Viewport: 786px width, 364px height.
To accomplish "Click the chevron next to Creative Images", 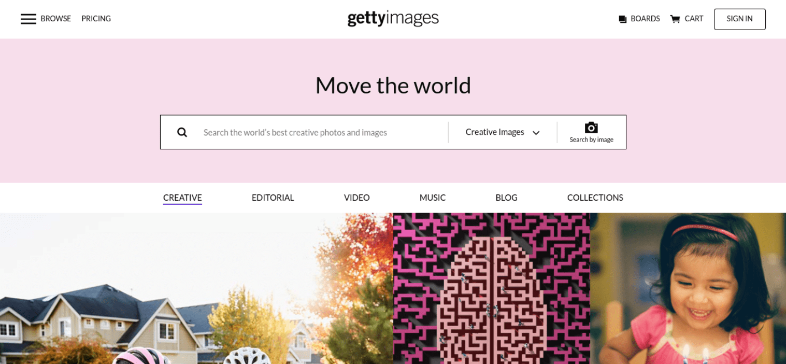I will point(536,133).
